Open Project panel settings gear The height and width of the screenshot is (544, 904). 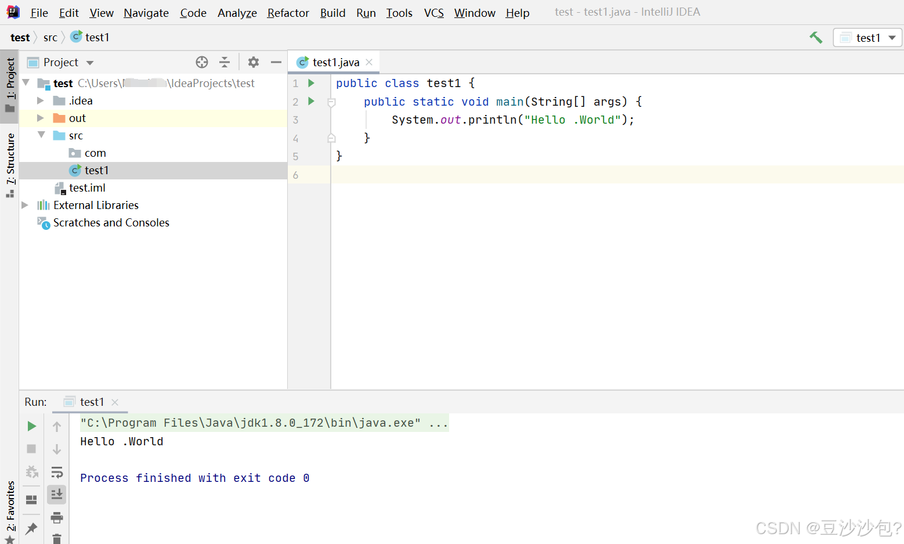tap(254, 62)
